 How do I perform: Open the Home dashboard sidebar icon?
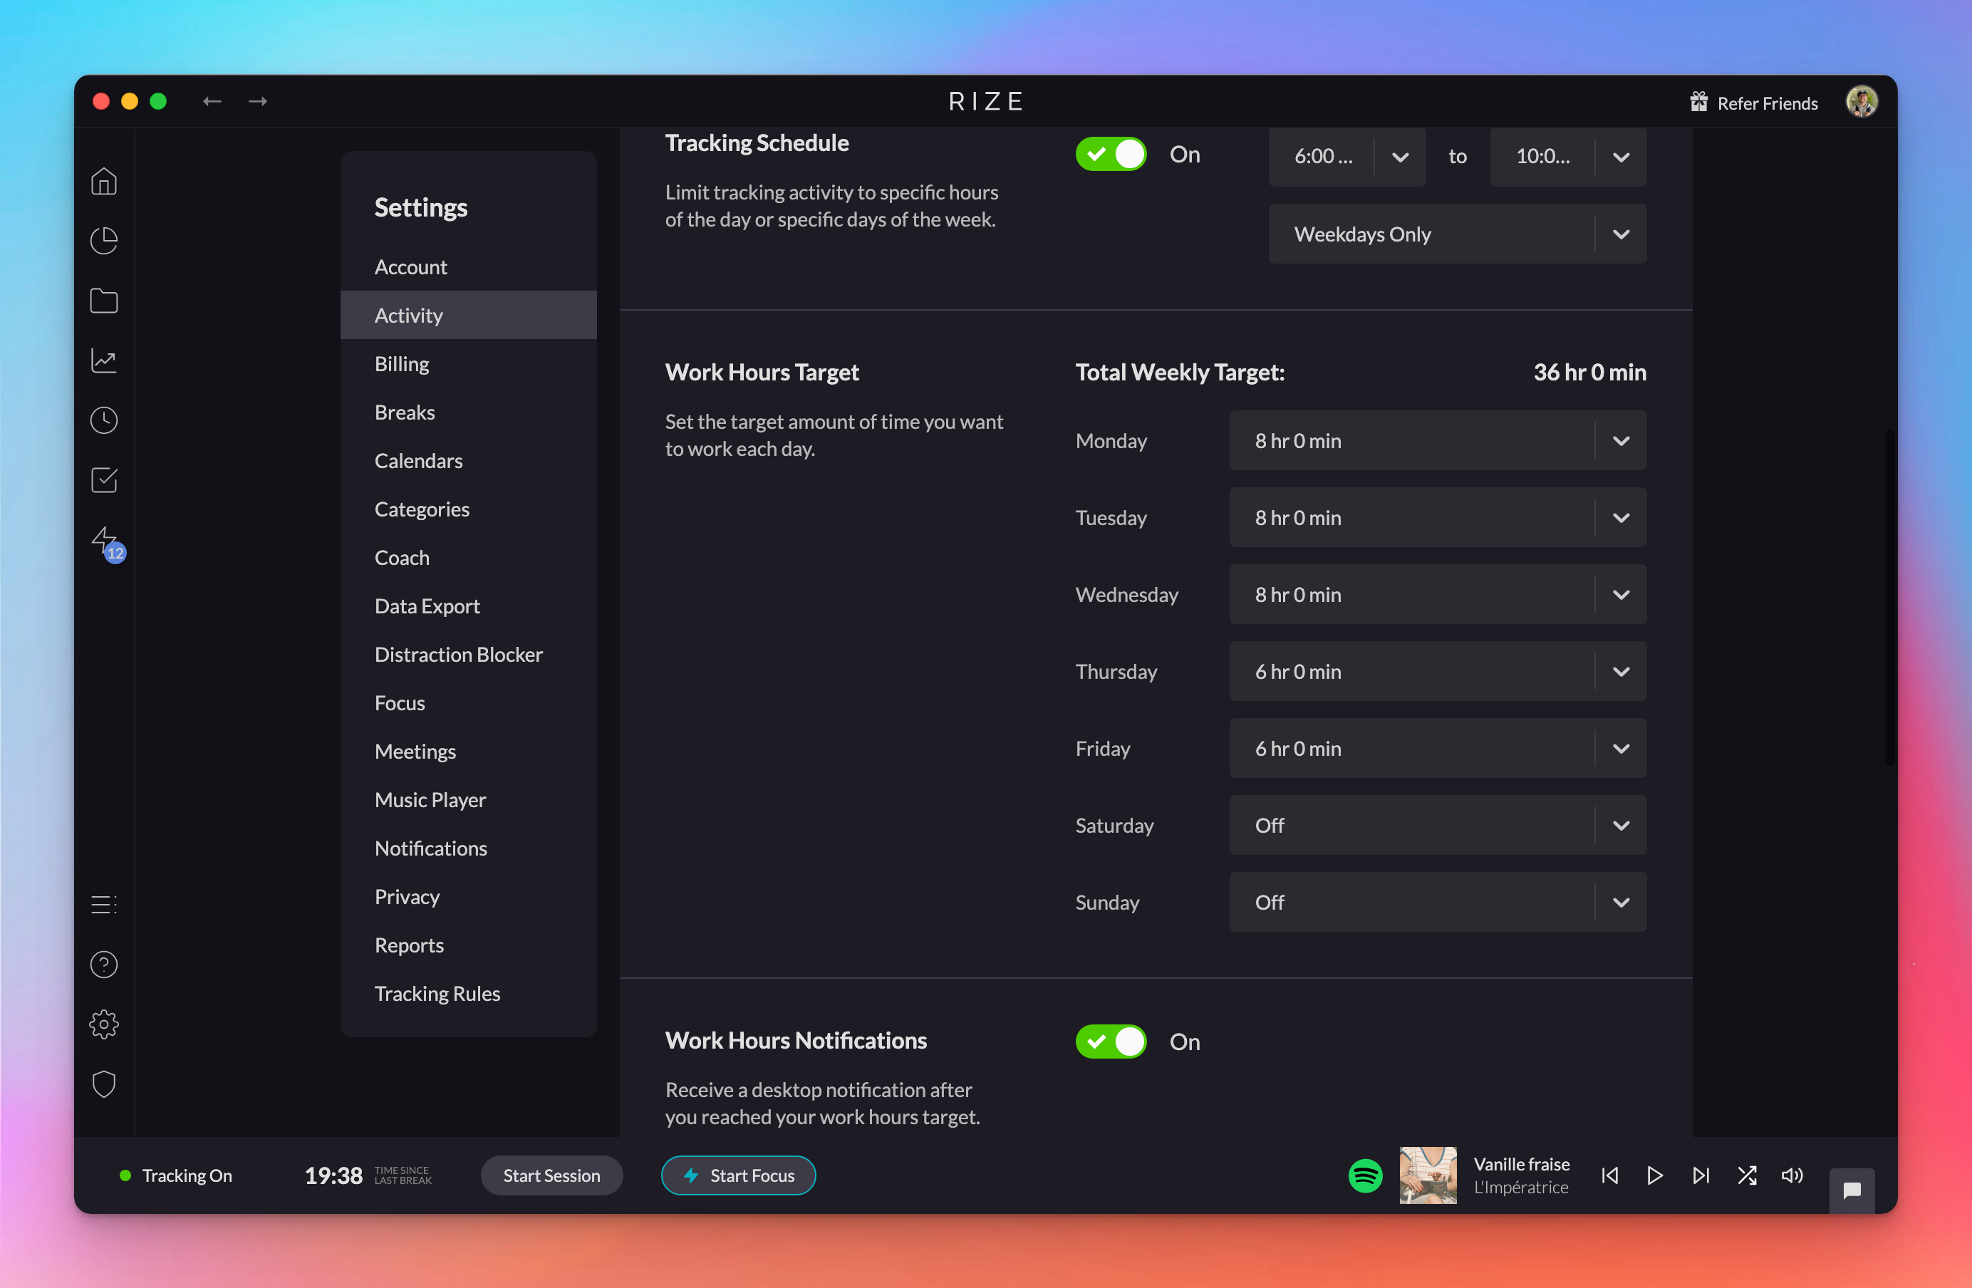103,182
